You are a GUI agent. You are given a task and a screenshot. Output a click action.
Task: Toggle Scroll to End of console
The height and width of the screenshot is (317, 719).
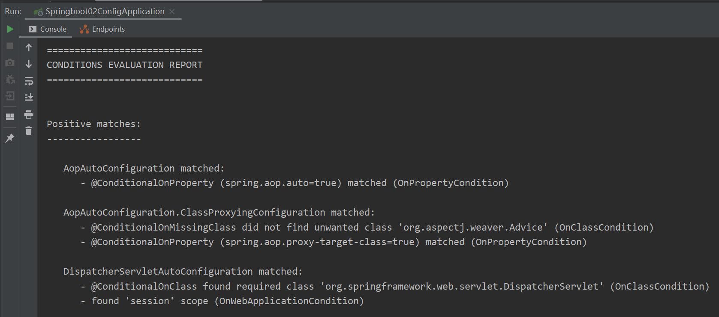[29, 97]
